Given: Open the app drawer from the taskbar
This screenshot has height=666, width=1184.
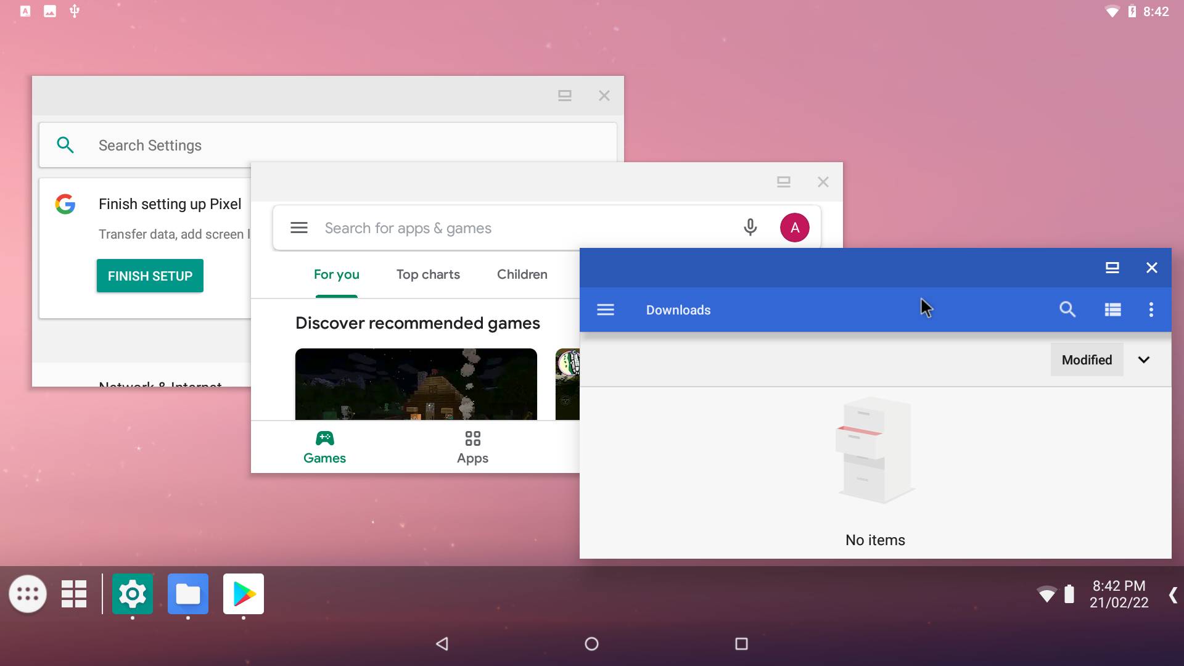Looking at the screenshot, I should (28, 594).
